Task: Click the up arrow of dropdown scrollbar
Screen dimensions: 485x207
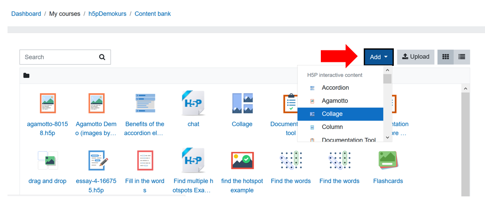Action: 387,70
